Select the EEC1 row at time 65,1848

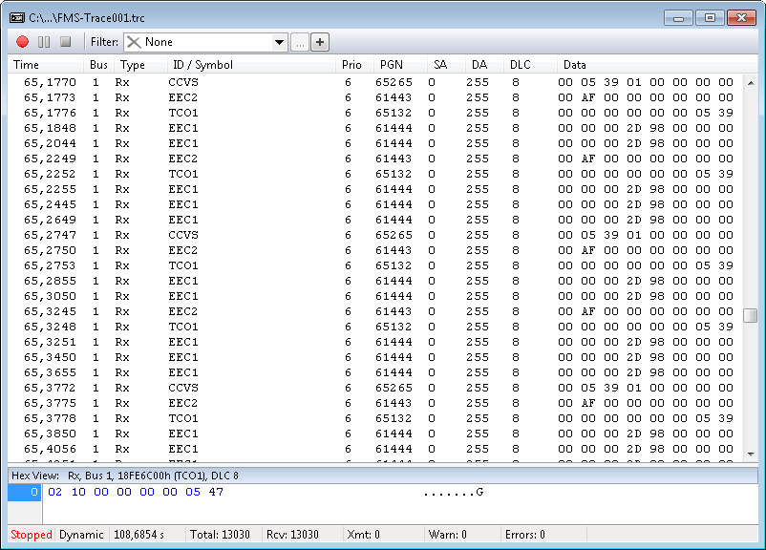coord(375,128)
